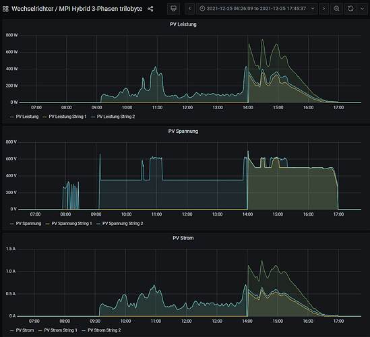
Task: Toggle PV Leistung String 1 legend series
Action: [67, 117]
